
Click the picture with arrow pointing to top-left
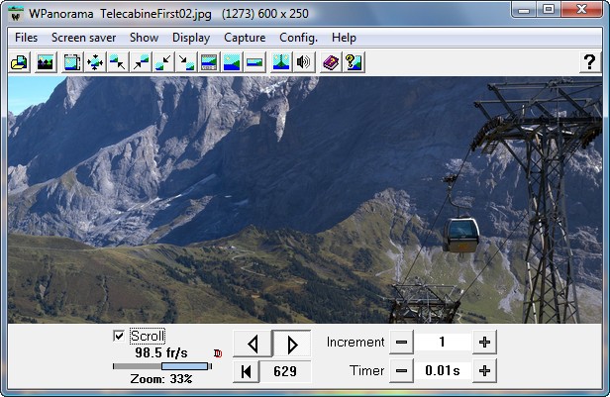(x=118, y=62)
